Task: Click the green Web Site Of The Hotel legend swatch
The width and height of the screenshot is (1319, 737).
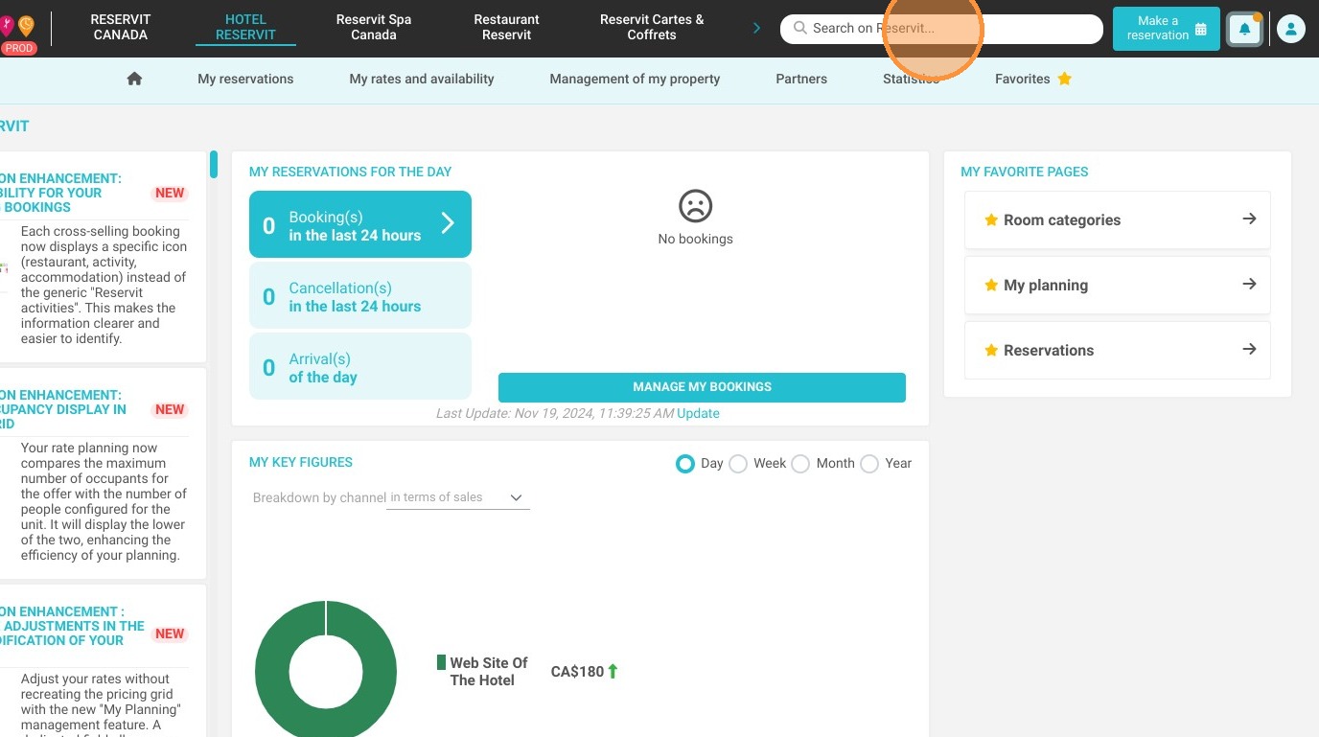Action: pyautogui.click(x=441, y=662)
